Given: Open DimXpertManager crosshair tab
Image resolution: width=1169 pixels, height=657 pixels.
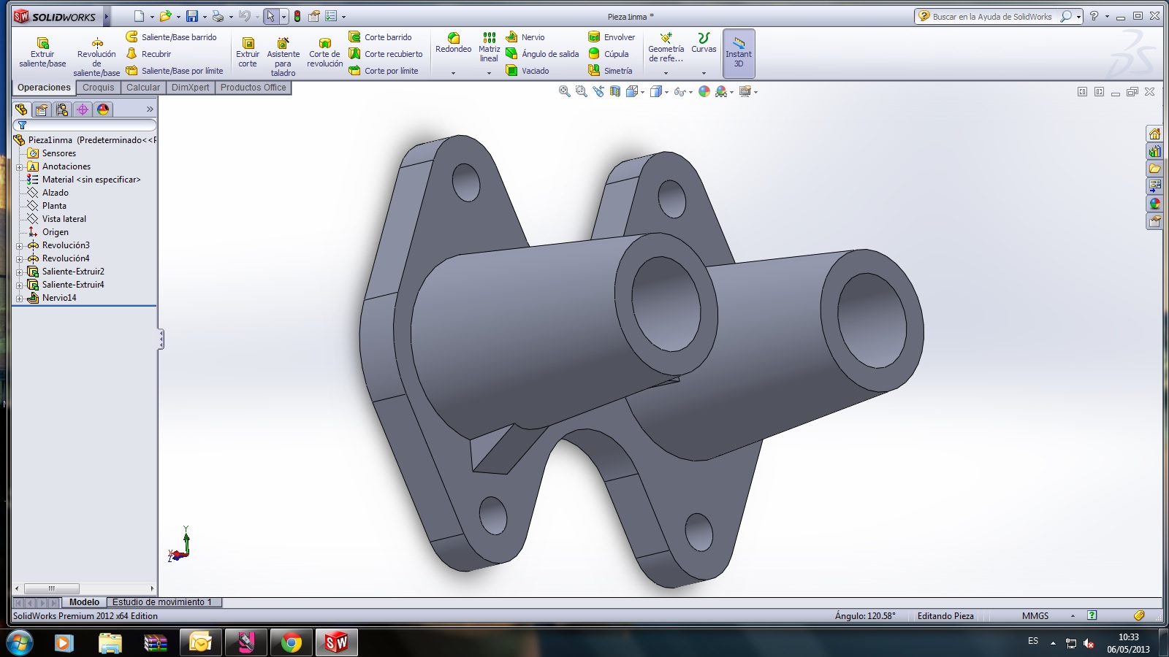Looking at the screenshot, I should (x=83, y=109).
